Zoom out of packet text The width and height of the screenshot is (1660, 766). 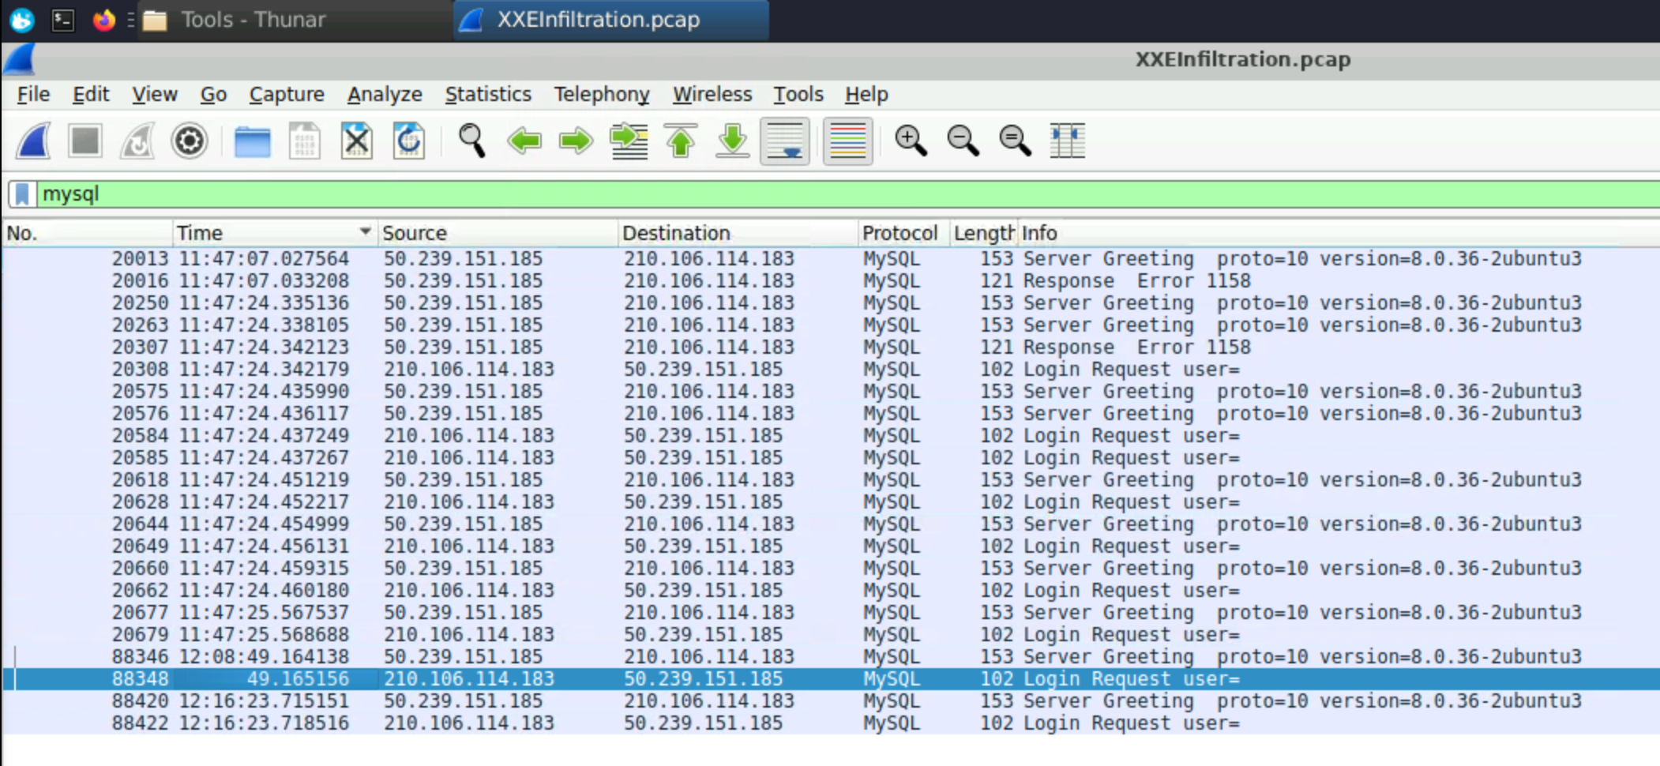[x=963, y=141]
